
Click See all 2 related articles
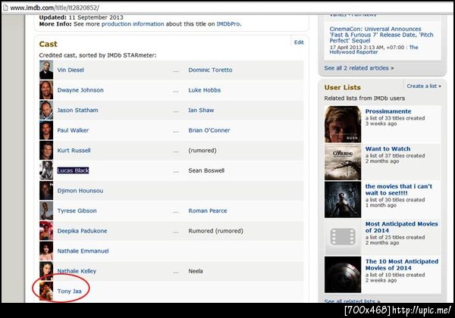pos(359,68)
